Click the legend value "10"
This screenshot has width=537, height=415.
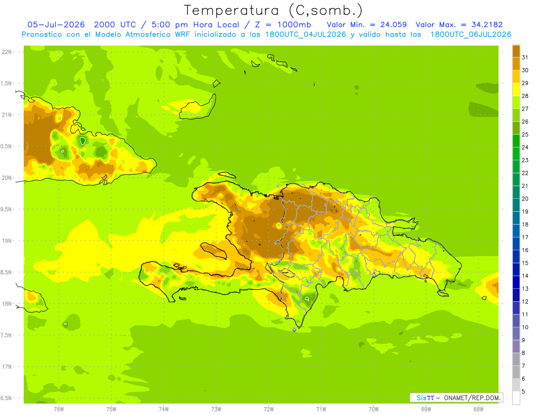click(x=525, y=327)
